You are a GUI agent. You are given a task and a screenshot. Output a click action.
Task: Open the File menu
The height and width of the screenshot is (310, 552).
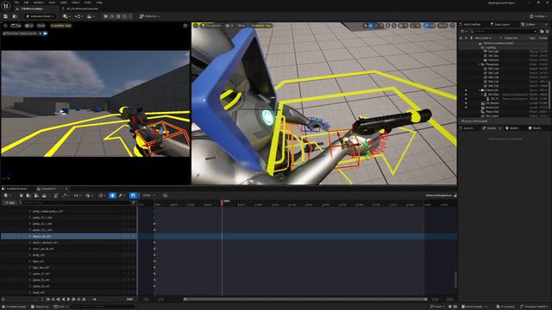[16, 3]
